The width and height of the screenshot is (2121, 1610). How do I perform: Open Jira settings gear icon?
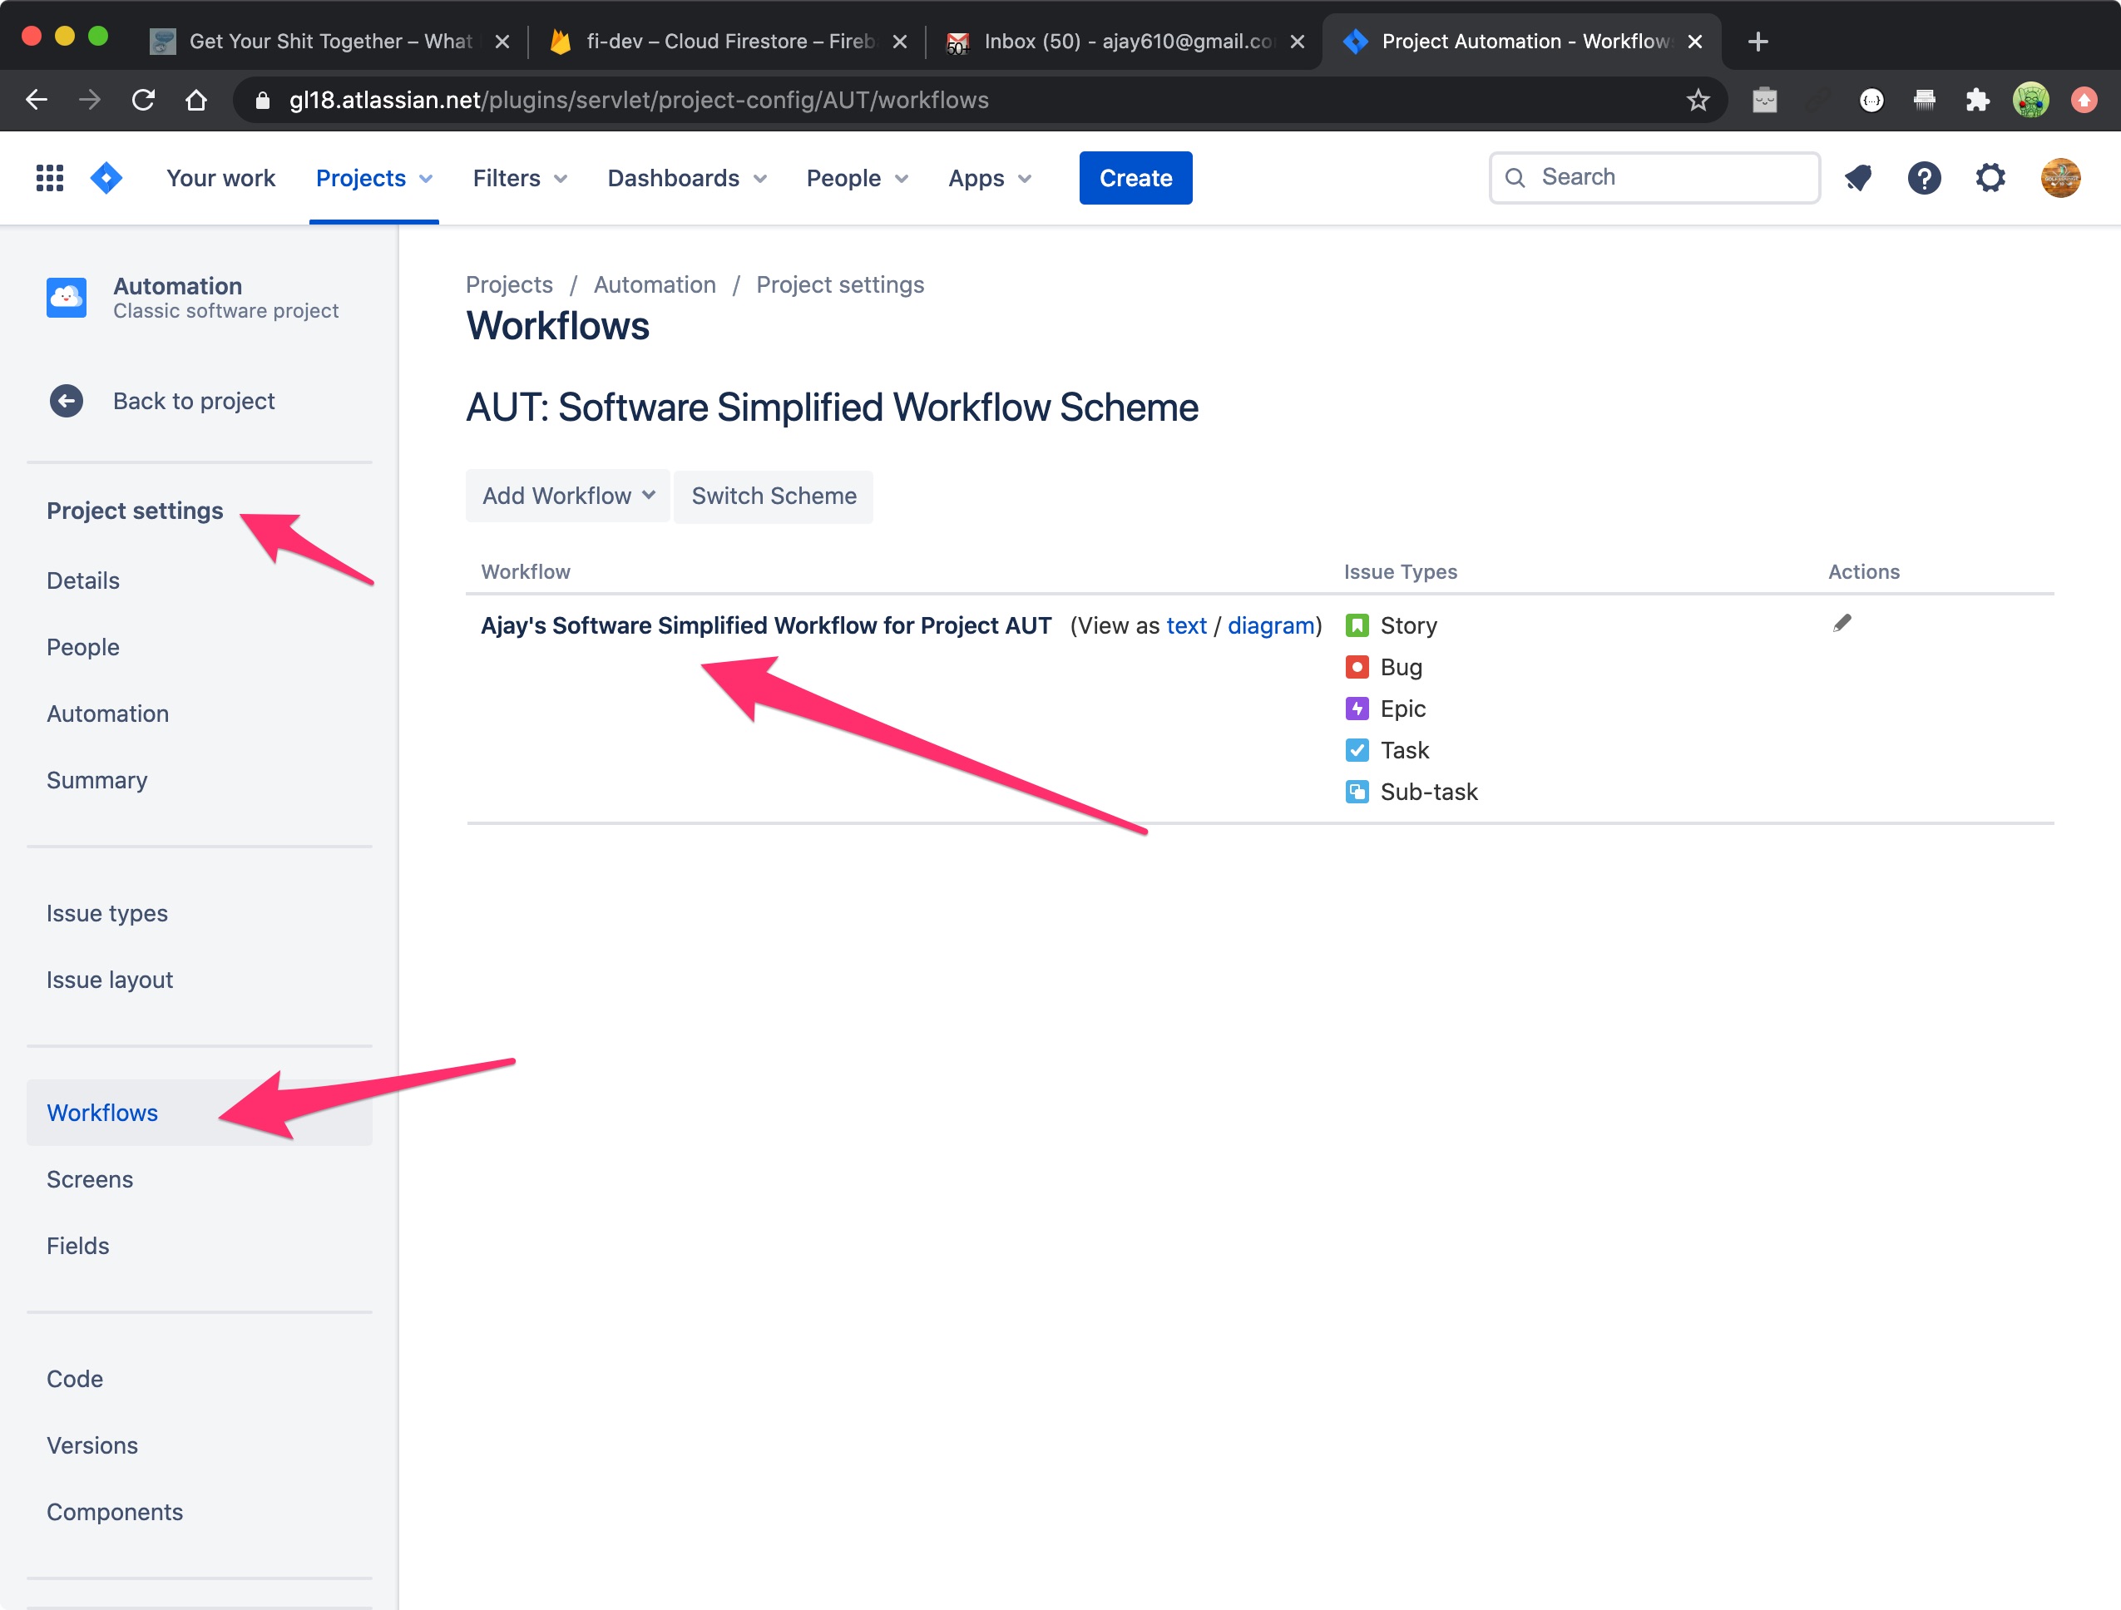[x=1990, y=178]
